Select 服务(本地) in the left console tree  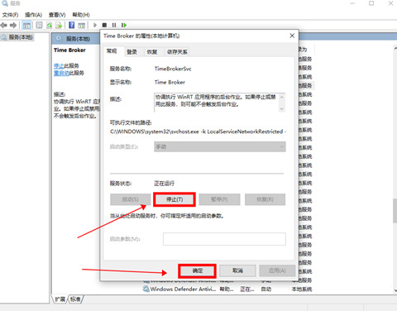point(21,37)
